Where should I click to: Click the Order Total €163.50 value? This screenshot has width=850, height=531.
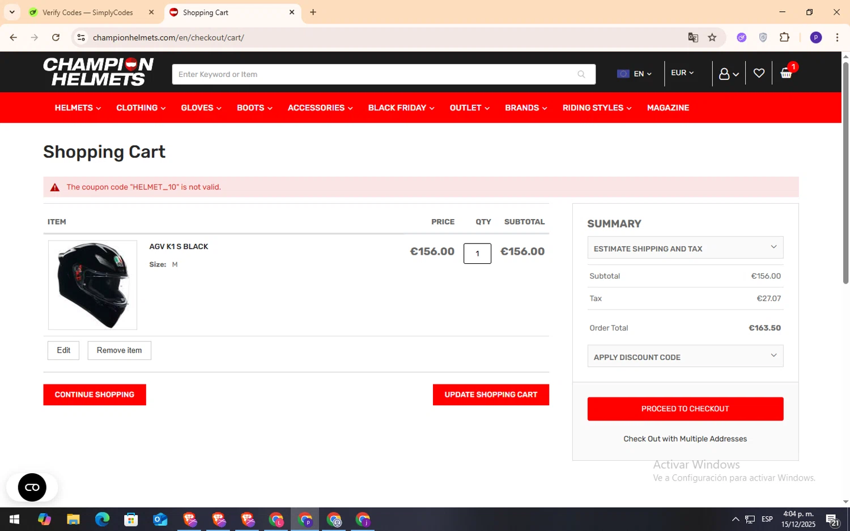764,328
